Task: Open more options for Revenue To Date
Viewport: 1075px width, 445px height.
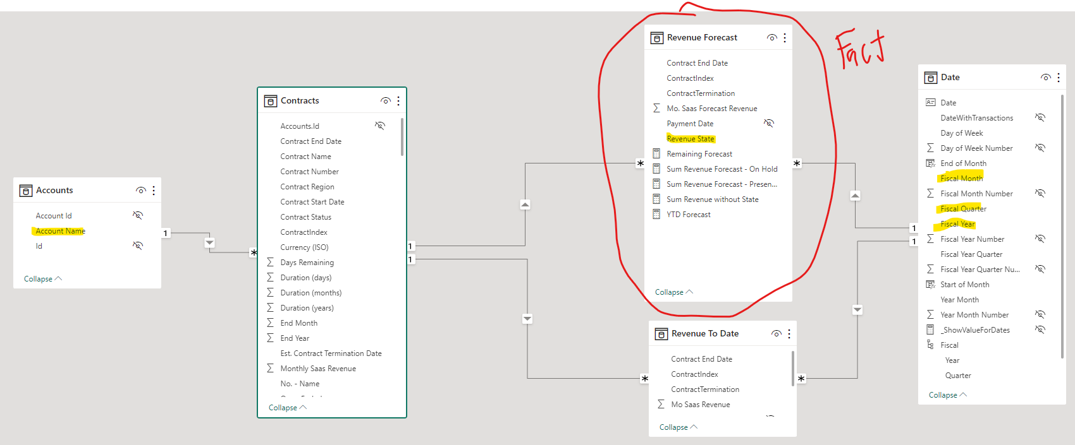Action: 789,333
